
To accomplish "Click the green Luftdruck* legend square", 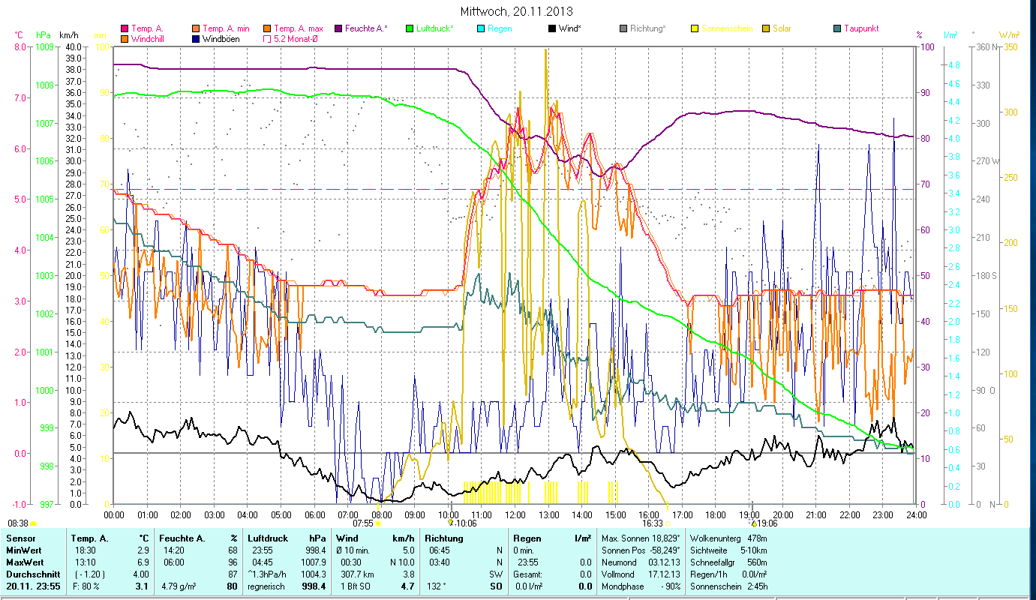I will 410,29.
